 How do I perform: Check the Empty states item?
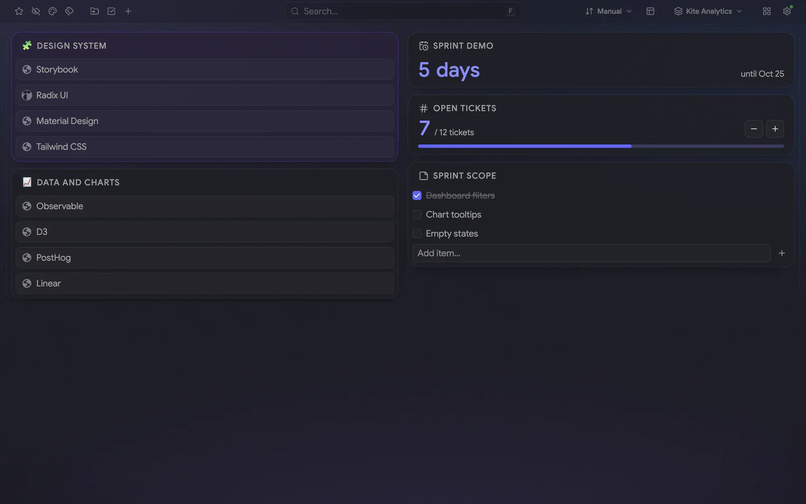417,233
